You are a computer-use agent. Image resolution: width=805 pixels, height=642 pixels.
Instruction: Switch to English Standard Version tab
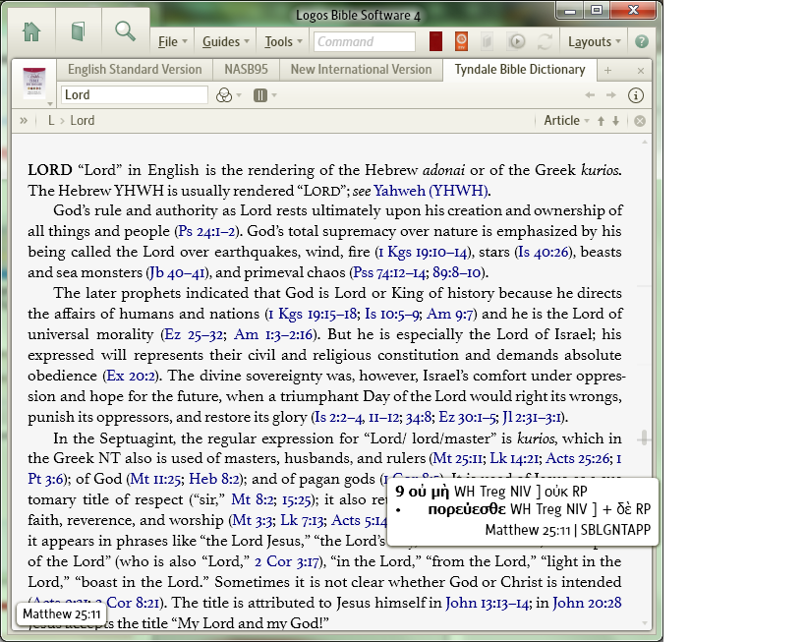[x=135, y=70]
